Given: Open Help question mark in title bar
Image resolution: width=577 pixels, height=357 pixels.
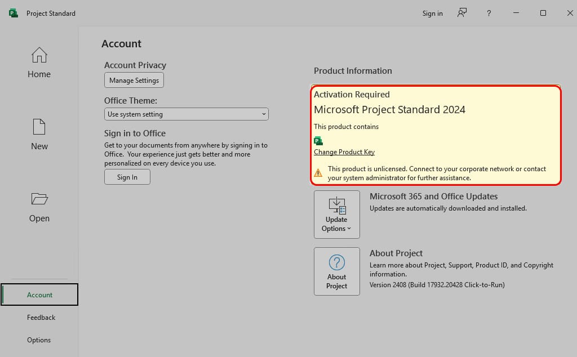Looking at the screenshot, I should coord(489,14).
